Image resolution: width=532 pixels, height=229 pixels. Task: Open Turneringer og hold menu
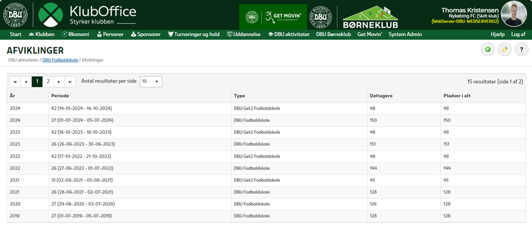coord(194,34)
